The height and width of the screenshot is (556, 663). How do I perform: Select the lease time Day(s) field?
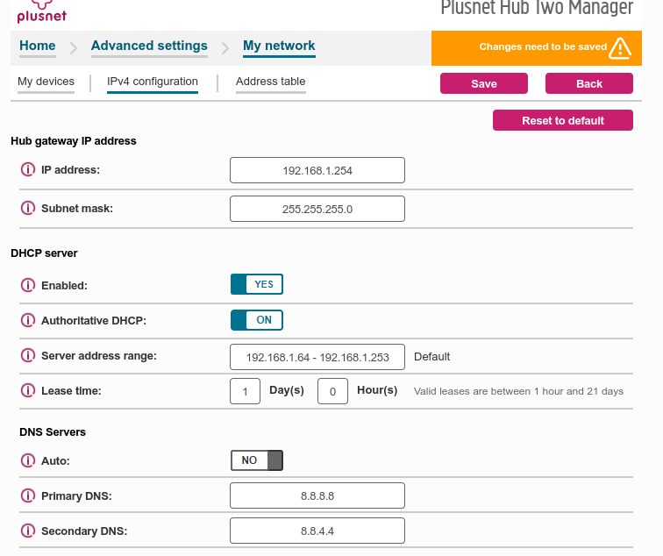click(x=246, y=391)
